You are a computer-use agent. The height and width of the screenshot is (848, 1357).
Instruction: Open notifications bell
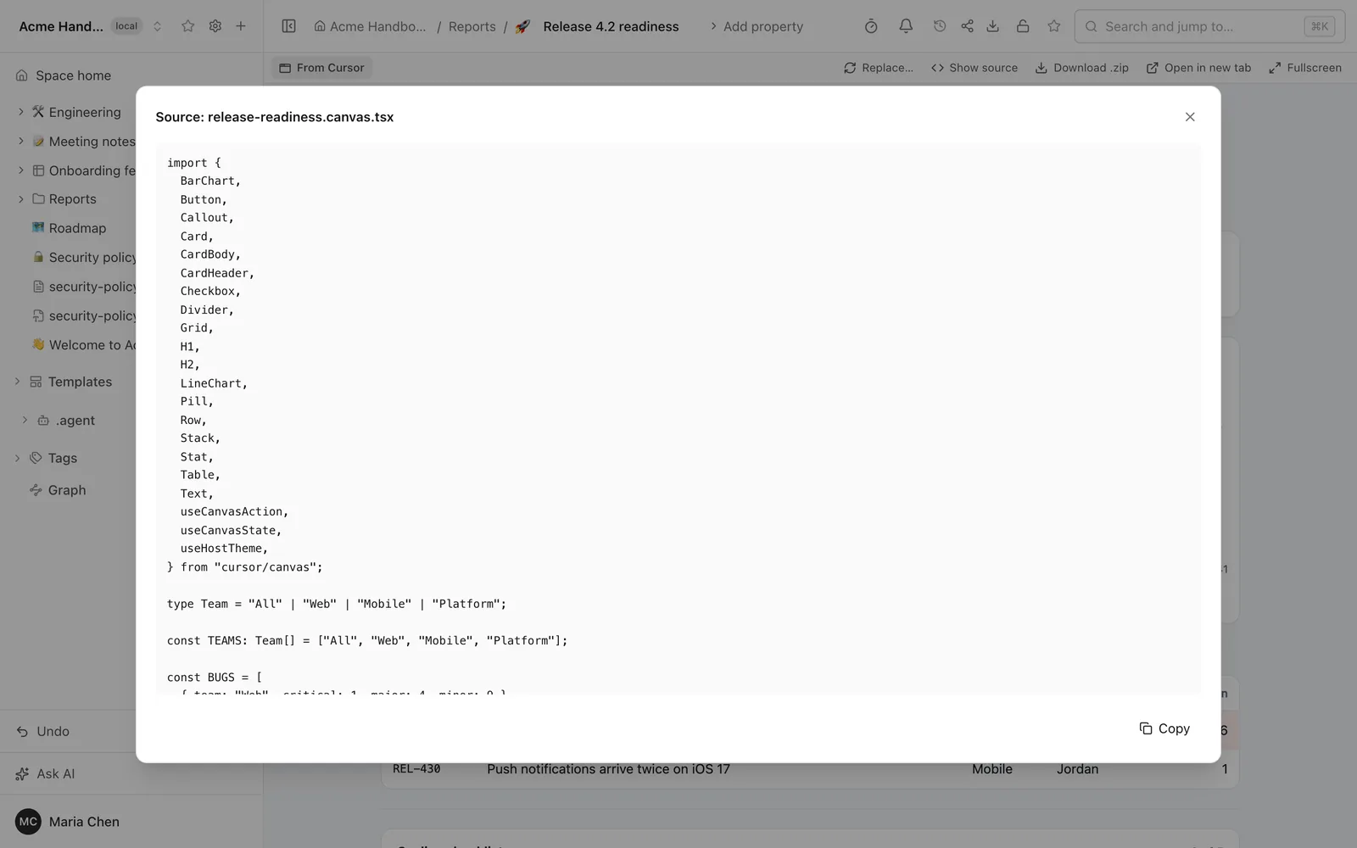906,26
